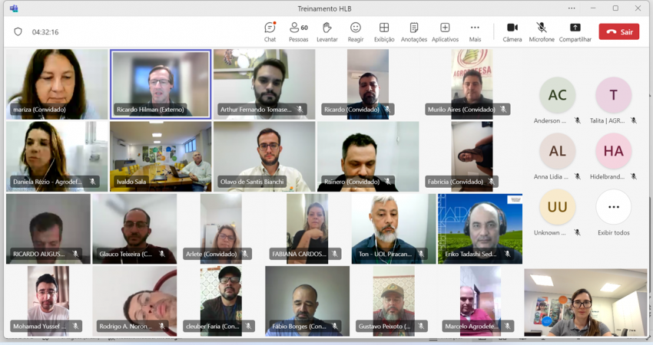The image size is (653, 345).
Task: Click the muted mic icon beside Anderson
Action: point(577,120)
